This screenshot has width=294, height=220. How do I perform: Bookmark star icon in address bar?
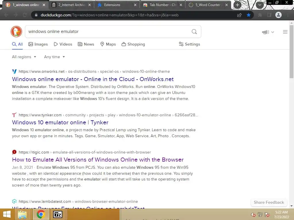(249, 15)
